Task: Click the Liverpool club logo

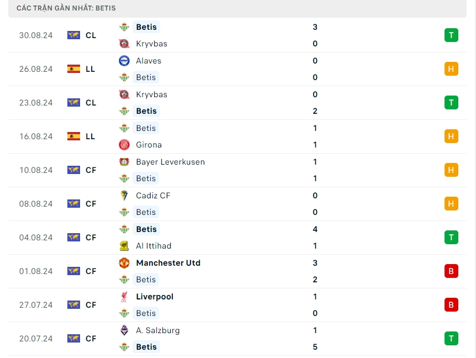Action: pyautogui.click(x=124, y=297)
